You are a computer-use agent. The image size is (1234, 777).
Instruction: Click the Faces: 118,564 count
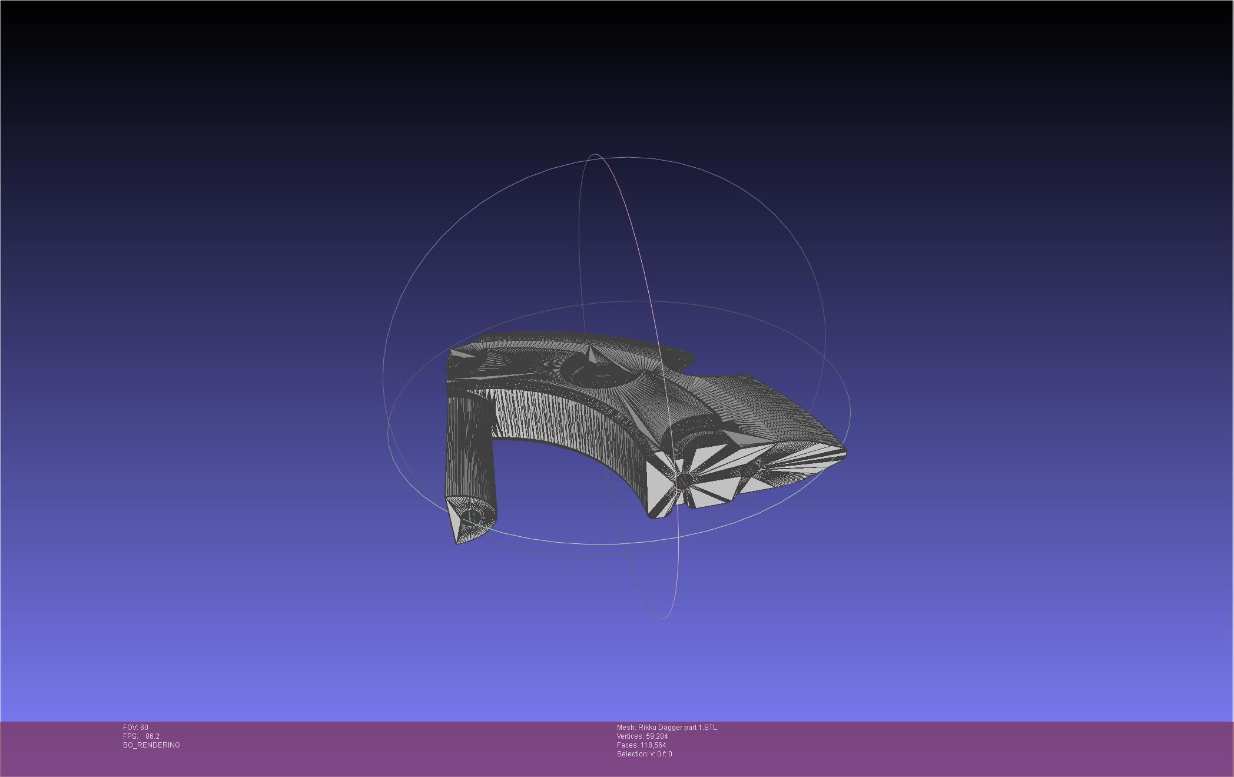pyautogui.click(x=642, y=745)
